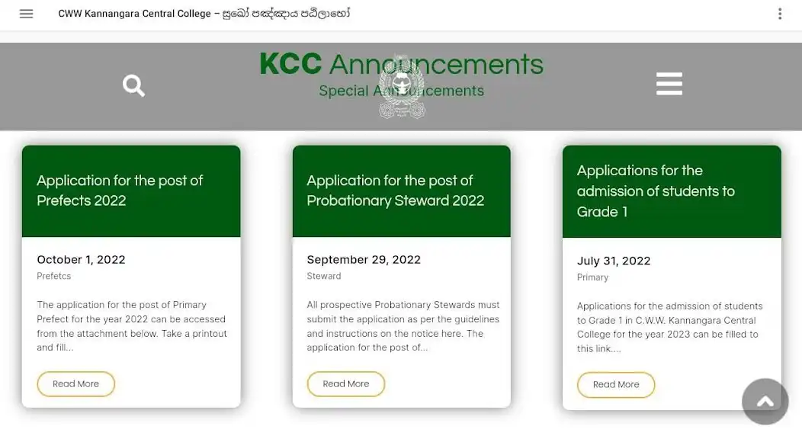The height and width of the screenshot is (442, 802).
Task: Click the white search magnifier icon
Action: coord(133,85)
